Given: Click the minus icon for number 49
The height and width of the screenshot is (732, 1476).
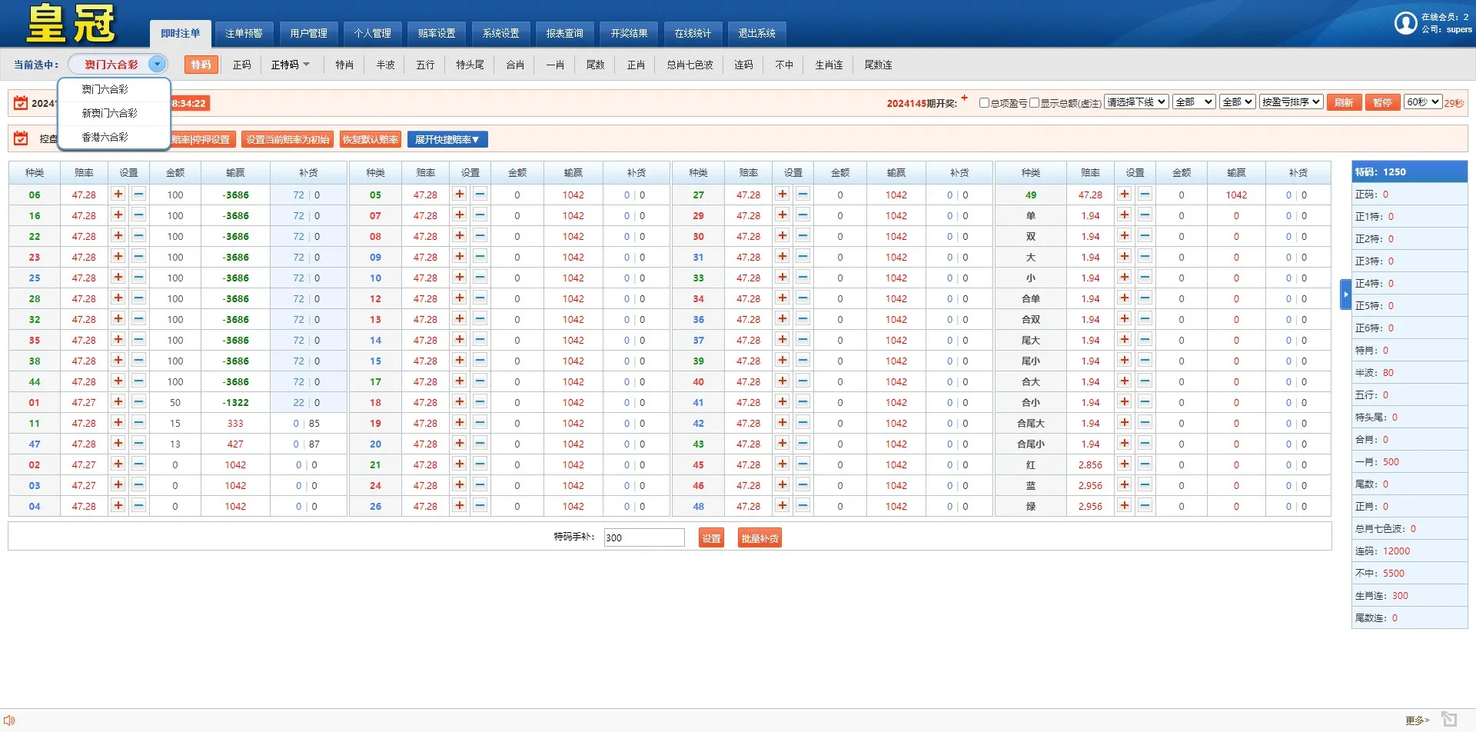Looking at the screenshot, I should click(1145, 195).
